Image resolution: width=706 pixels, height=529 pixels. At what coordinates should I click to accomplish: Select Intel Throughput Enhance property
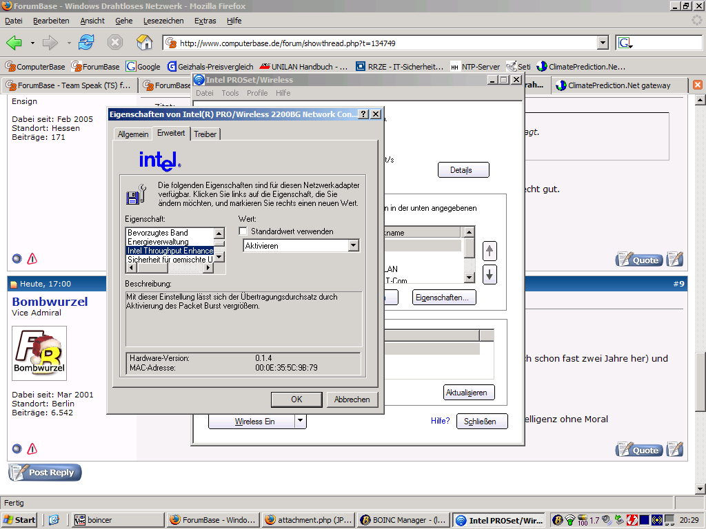[x=170, y=251]
